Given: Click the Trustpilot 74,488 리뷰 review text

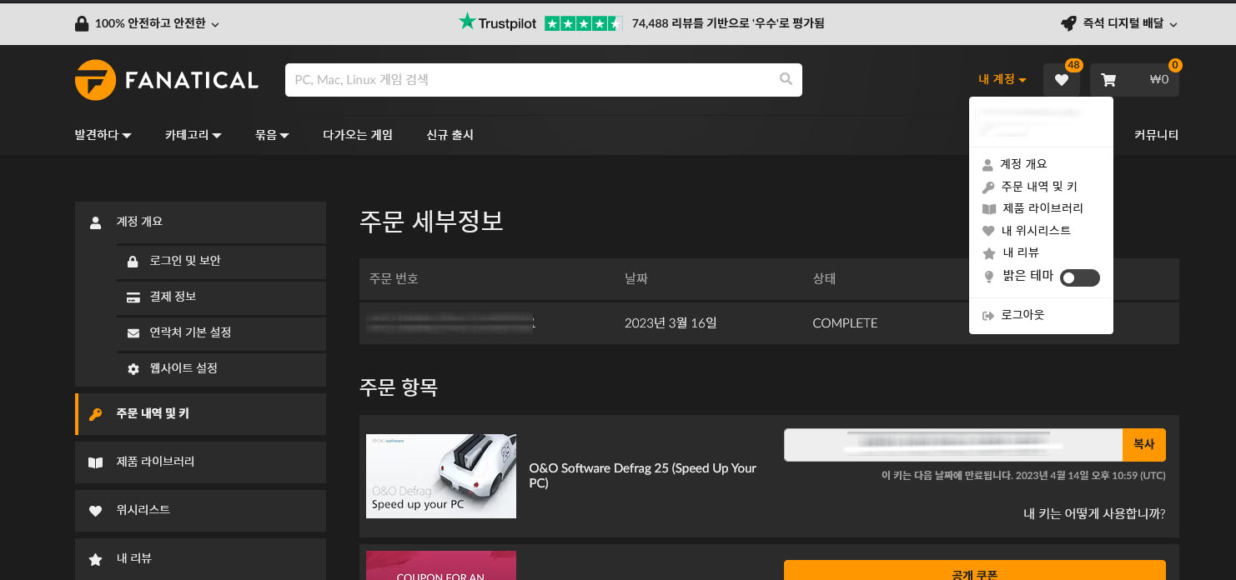Looking at the screenshot, I should pyautogui.click(x=728, y=23).
